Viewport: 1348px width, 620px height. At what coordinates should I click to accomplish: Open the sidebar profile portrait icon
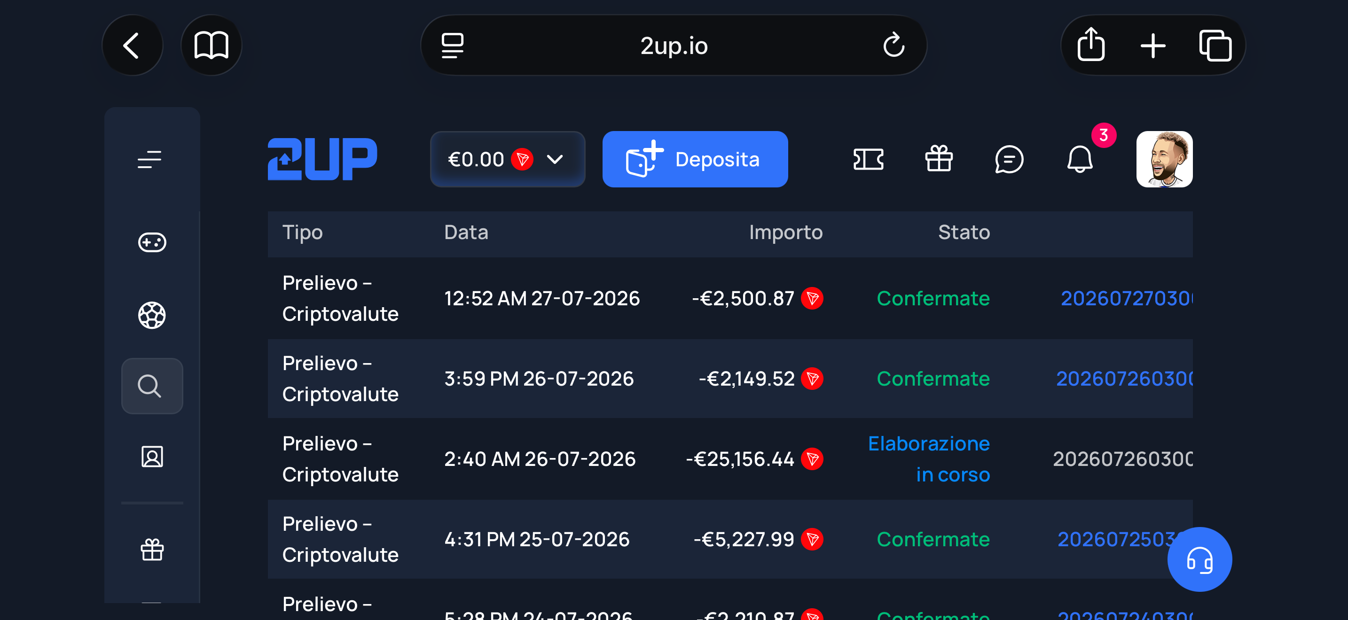click(152, 457)
